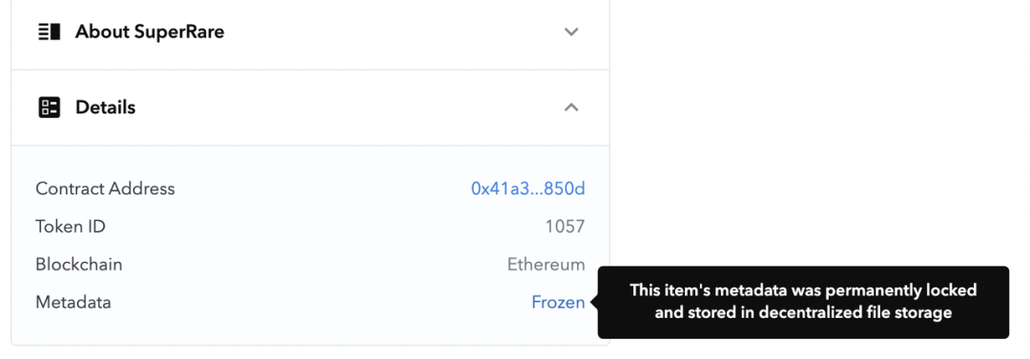Collapse the Details section chevron

(x=571, y=107)
